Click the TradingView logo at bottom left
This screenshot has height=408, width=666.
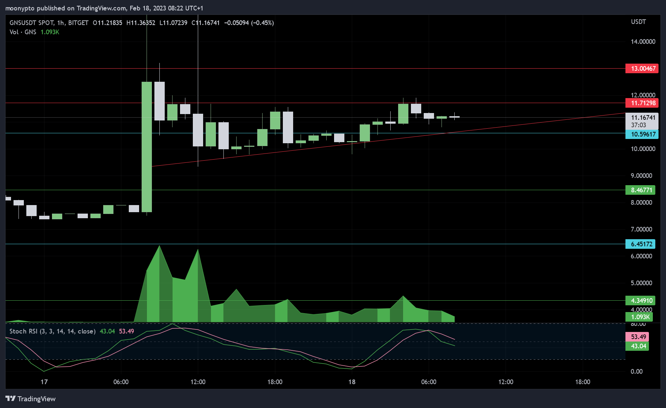[x=31, y=399]
